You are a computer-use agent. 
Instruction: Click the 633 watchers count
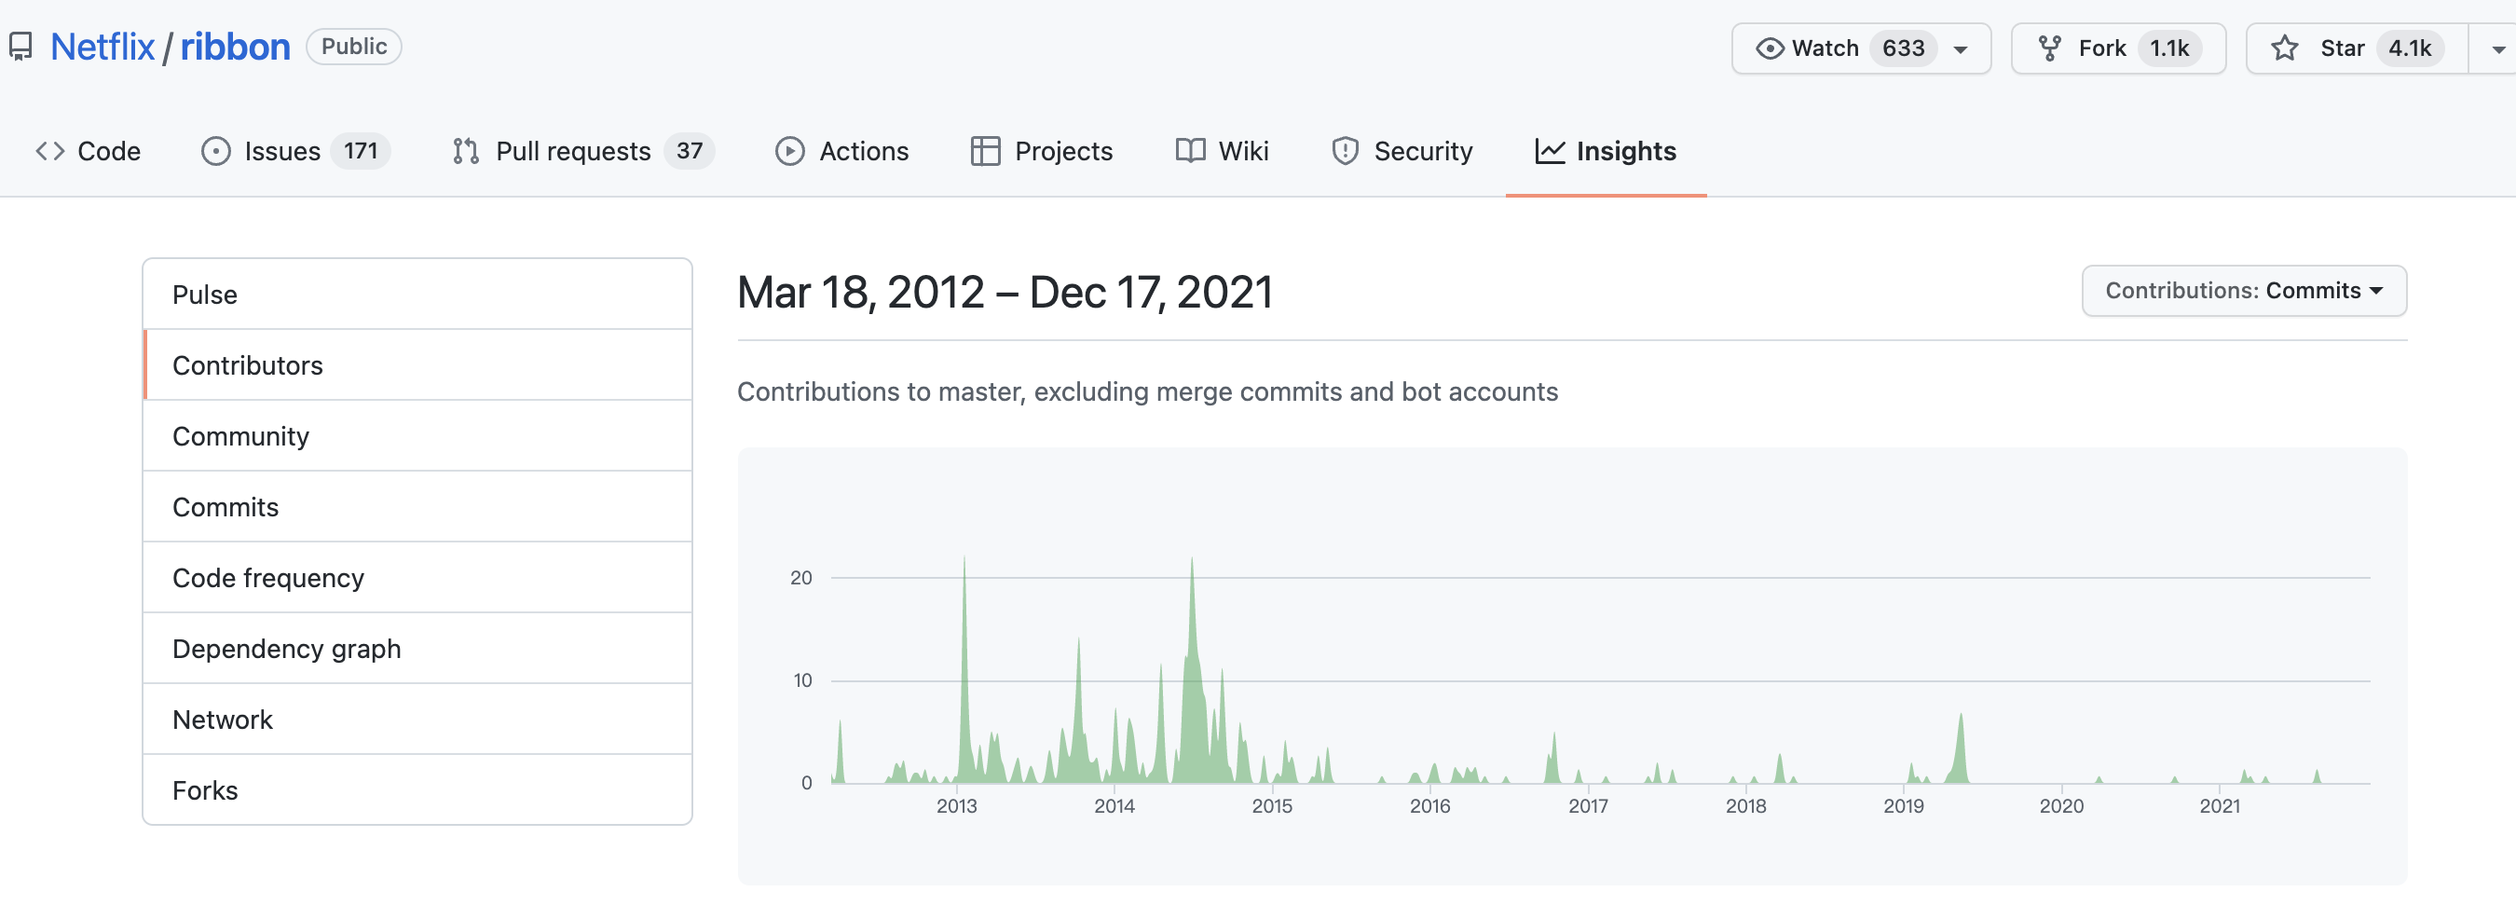click(x=1903, y=48)
